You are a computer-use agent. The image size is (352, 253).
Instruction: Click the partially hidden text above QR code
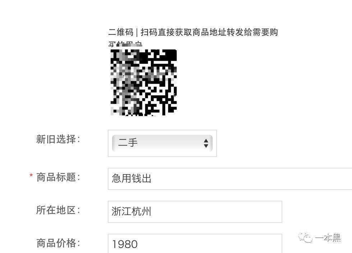125,44
